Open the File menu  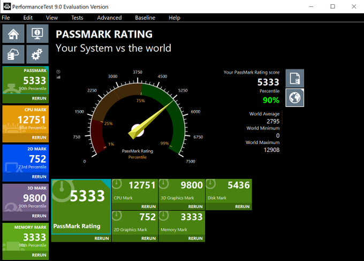pos(6,18)
